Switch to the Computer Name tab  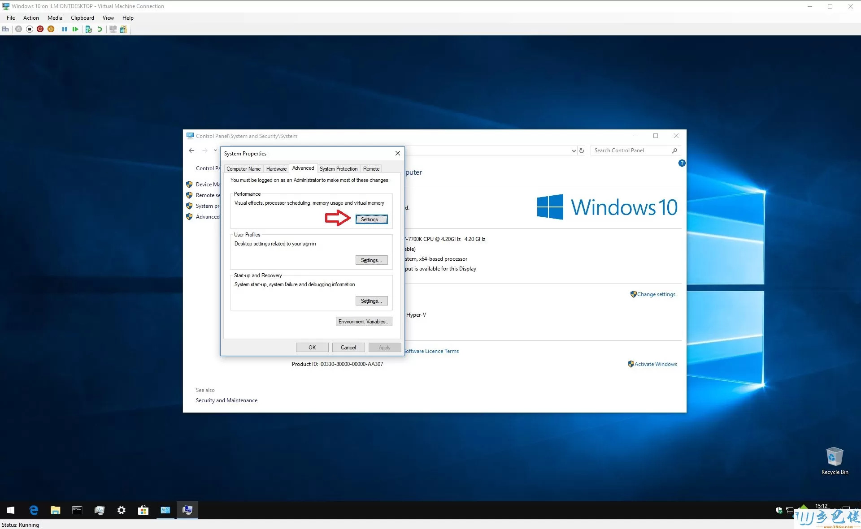pyautogui.click(x=244, y=169)
